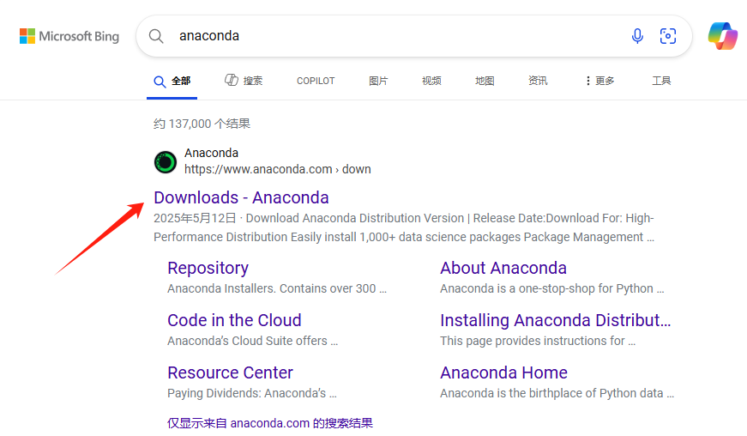Screen dimensions: 747x436
Task: Click the magnifier icon in search box
Action: coord(156,36)
